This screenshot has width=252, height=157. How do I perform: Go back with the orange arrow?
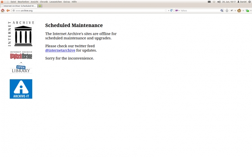click(x=8, y=10)
